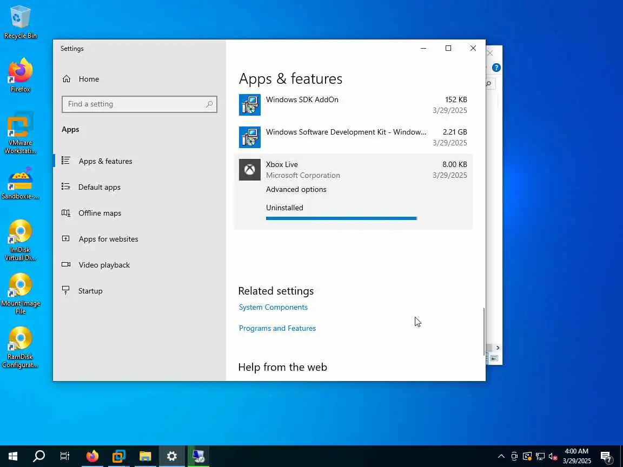Viewport: 623px width, 467px height.
Task: Open the Recycle Bin desktop icon
Action: (20, 22)
